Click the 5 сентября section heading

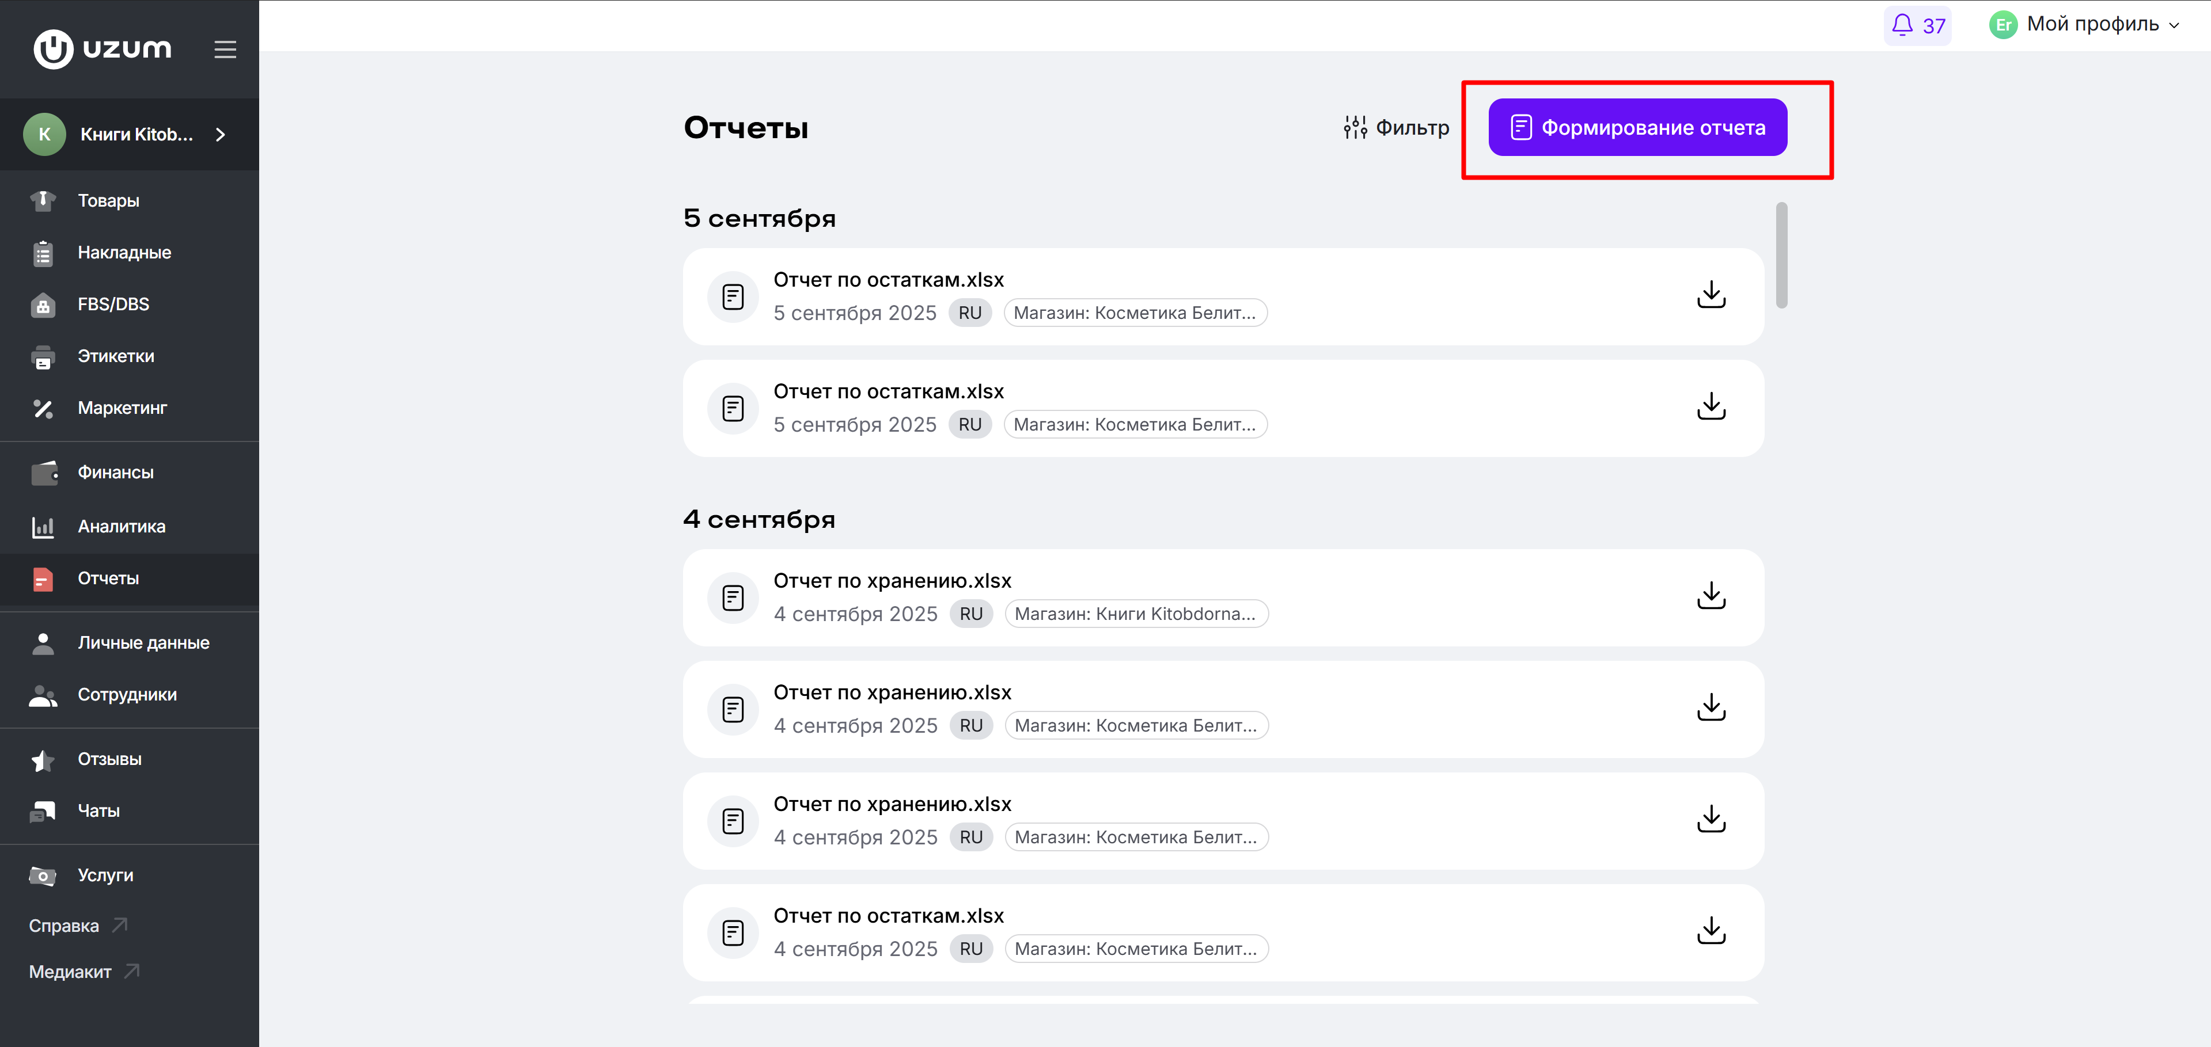pos(760,219)
